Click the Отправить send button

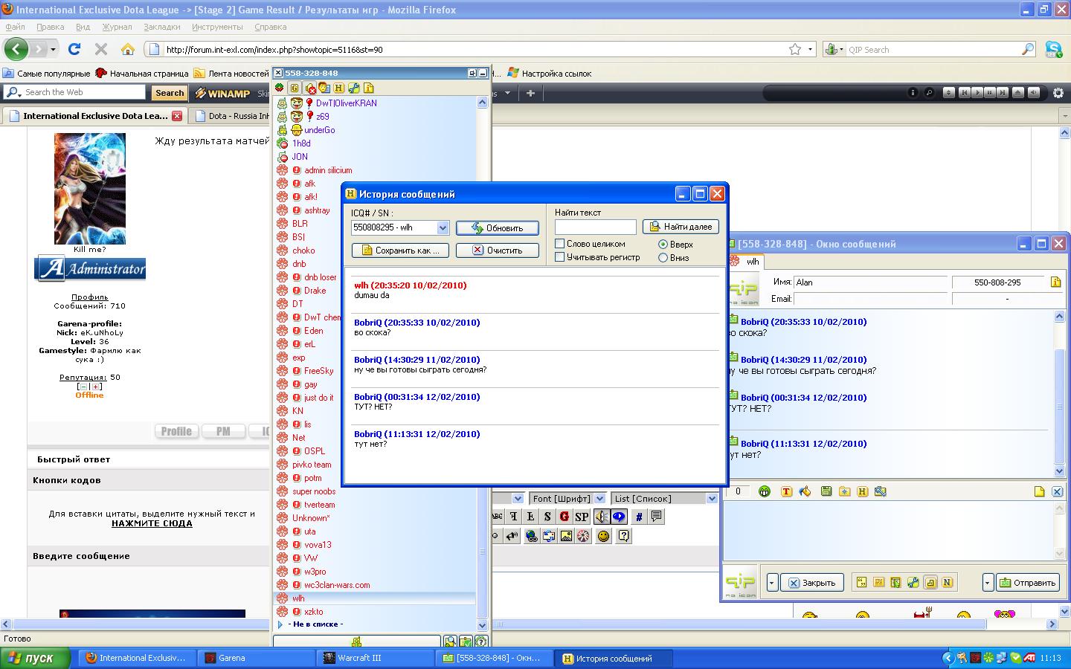1027,582
